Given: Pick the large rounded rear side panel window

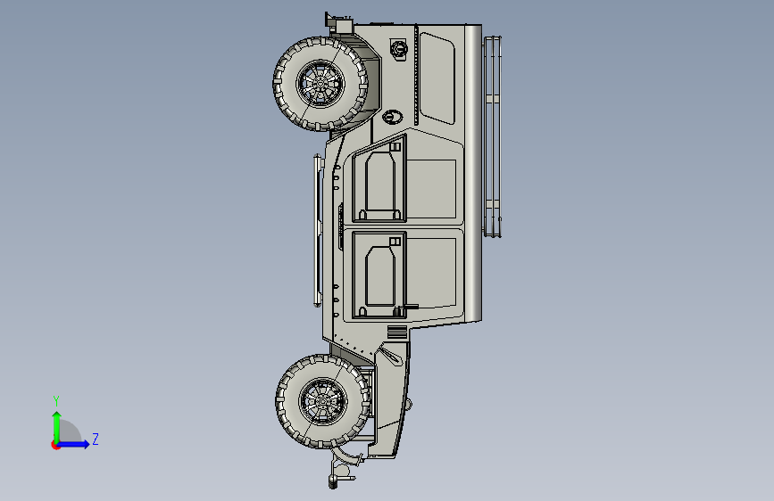Looking at the screenshot, I should tap(437, 79).
